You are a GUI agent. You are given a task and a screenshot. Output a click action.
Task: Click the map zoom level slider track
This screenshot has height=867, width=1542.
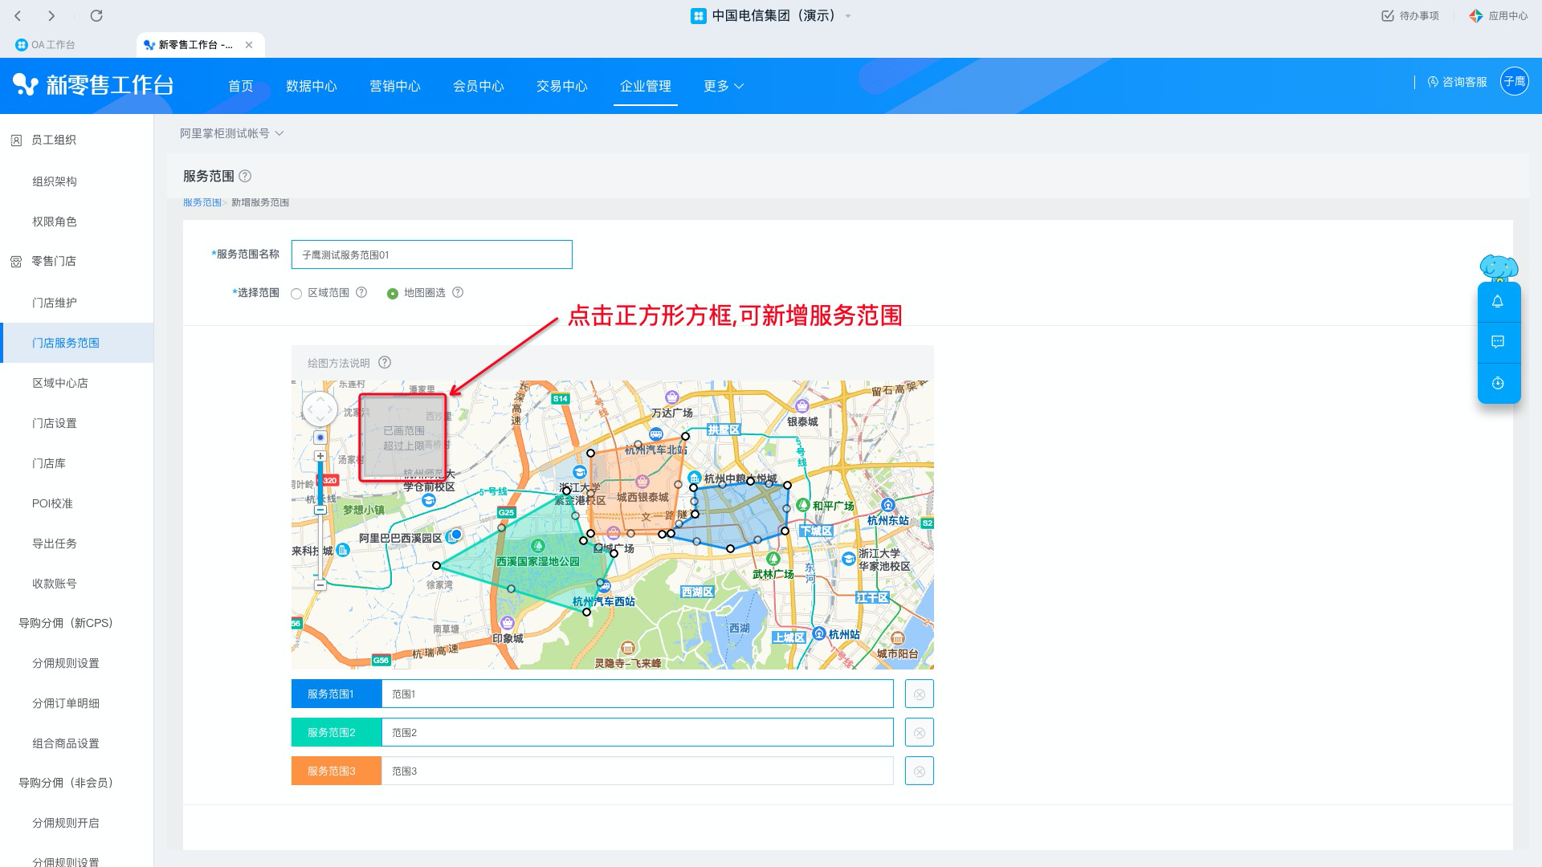[x=320, y=522]
